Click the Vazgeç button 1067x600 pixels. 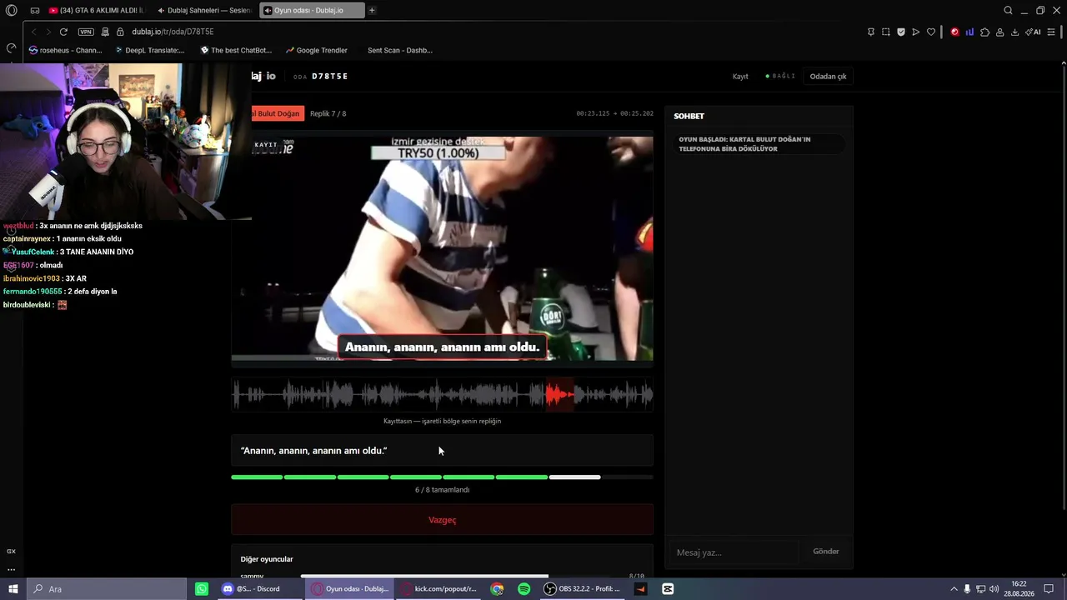click(442, 520)
